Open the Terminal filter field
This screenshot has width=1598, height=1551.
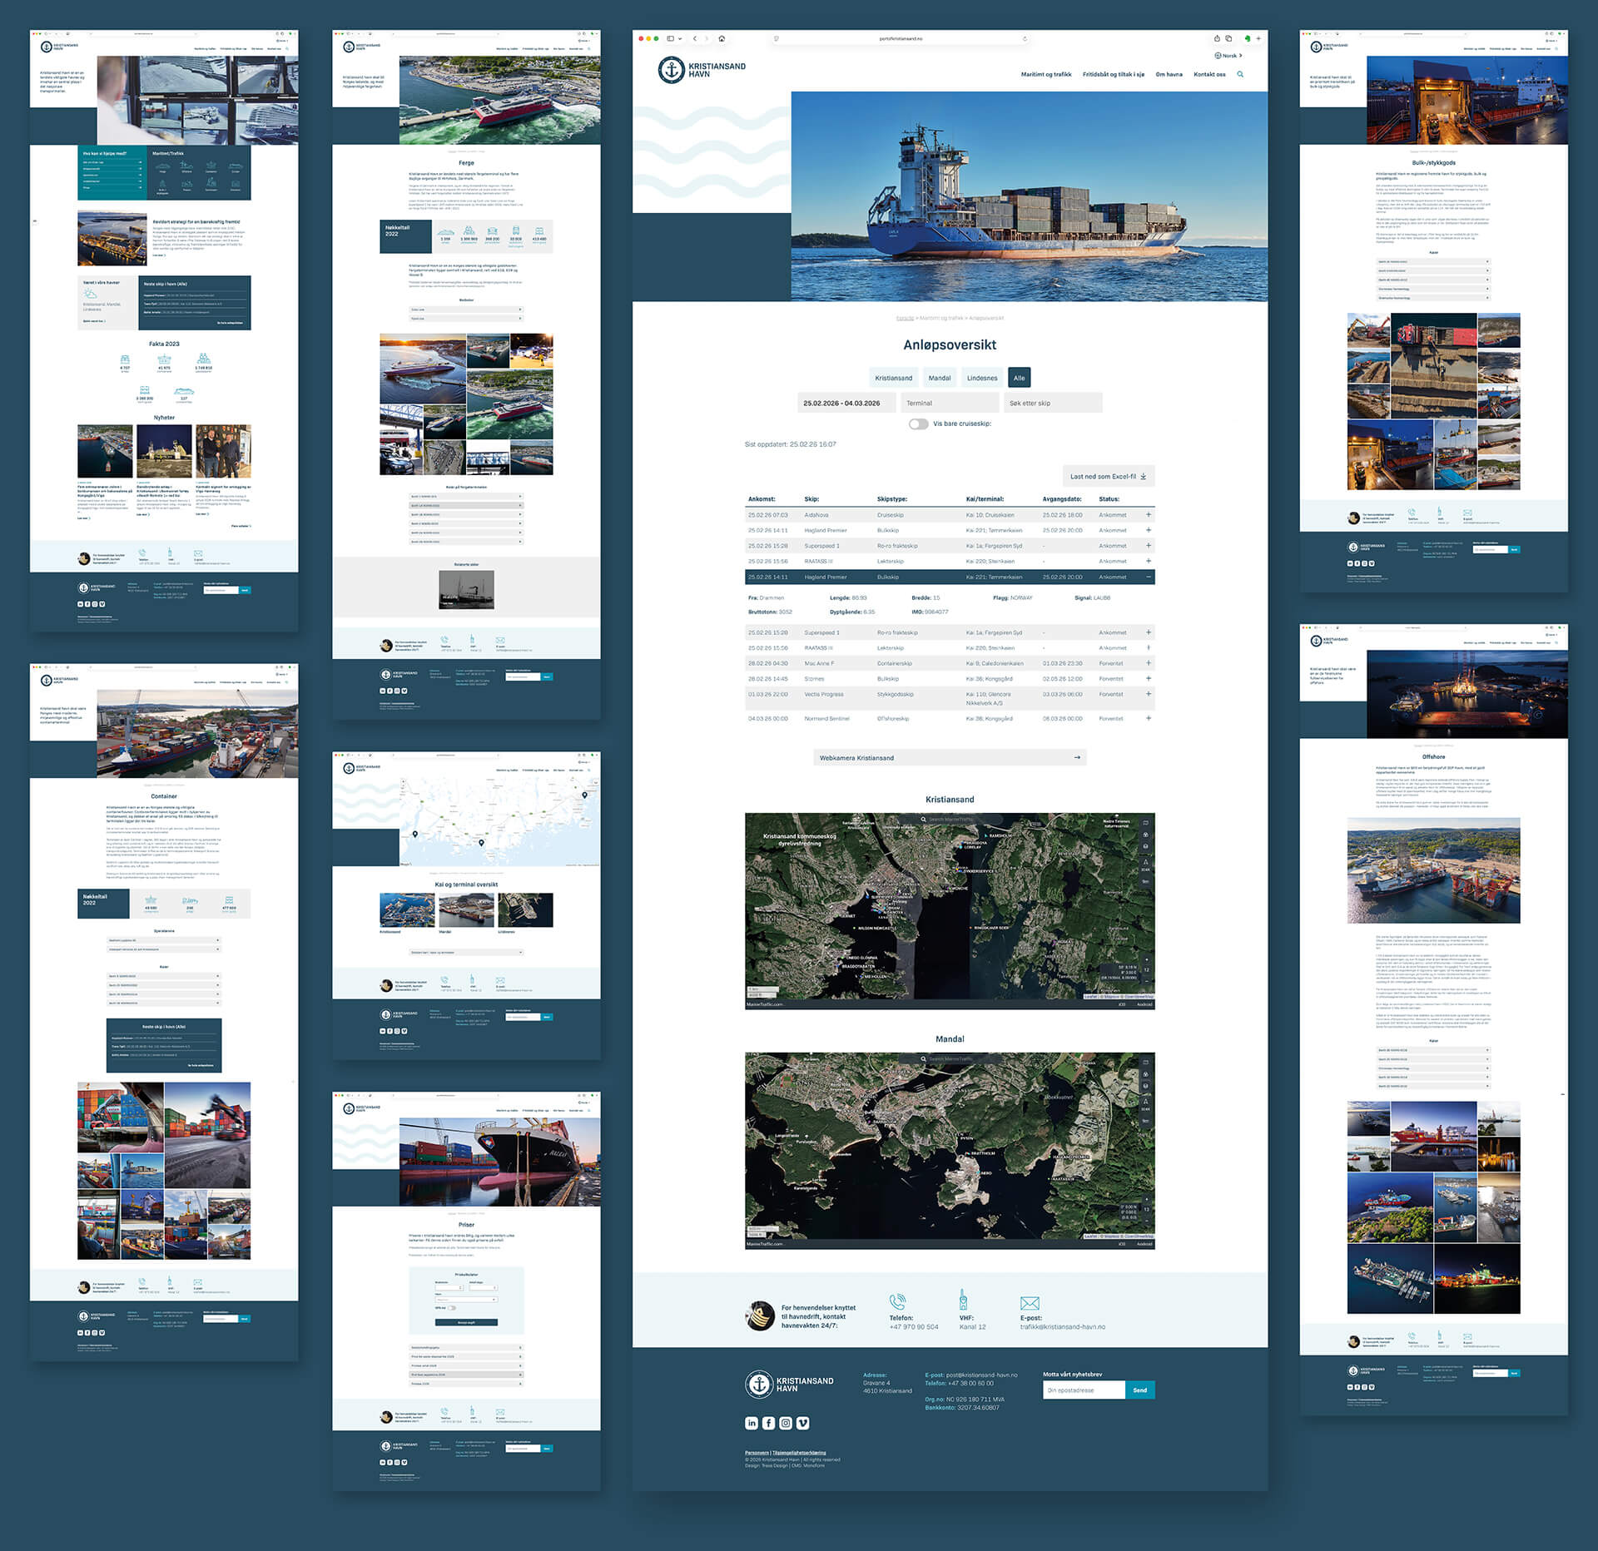point(949,403)
